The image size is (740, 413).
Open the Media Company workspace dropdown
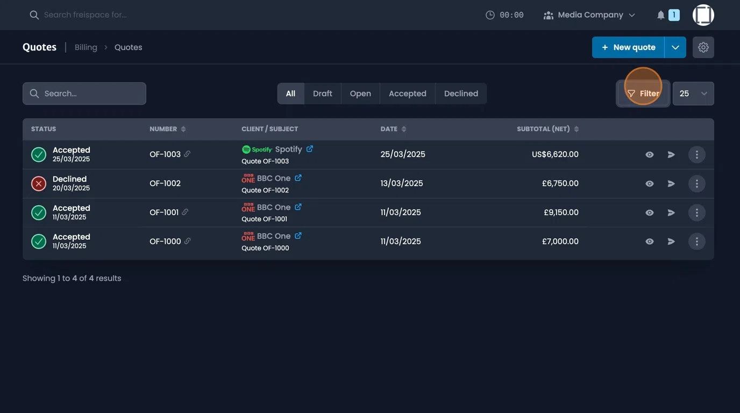(x=589, y=15)
